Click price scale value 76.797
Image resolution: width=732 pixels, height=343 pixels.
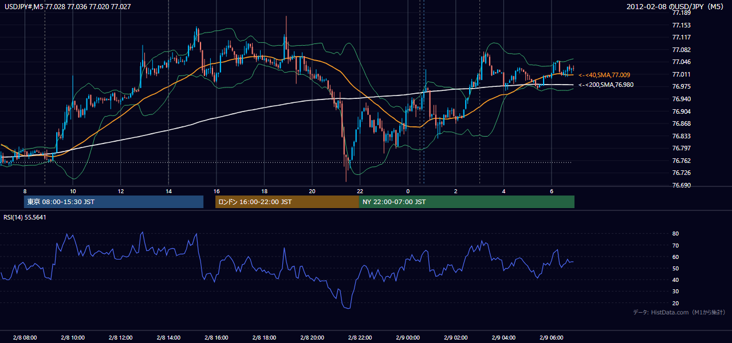(682, 148)
